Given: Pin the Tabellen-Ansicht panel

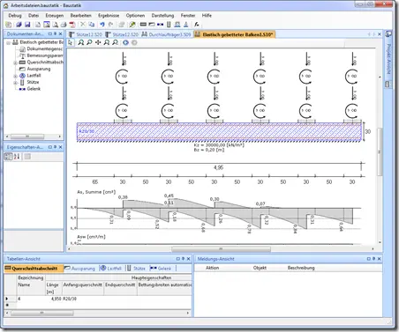Looking at the screenshot, I should (x=183, y=259).
